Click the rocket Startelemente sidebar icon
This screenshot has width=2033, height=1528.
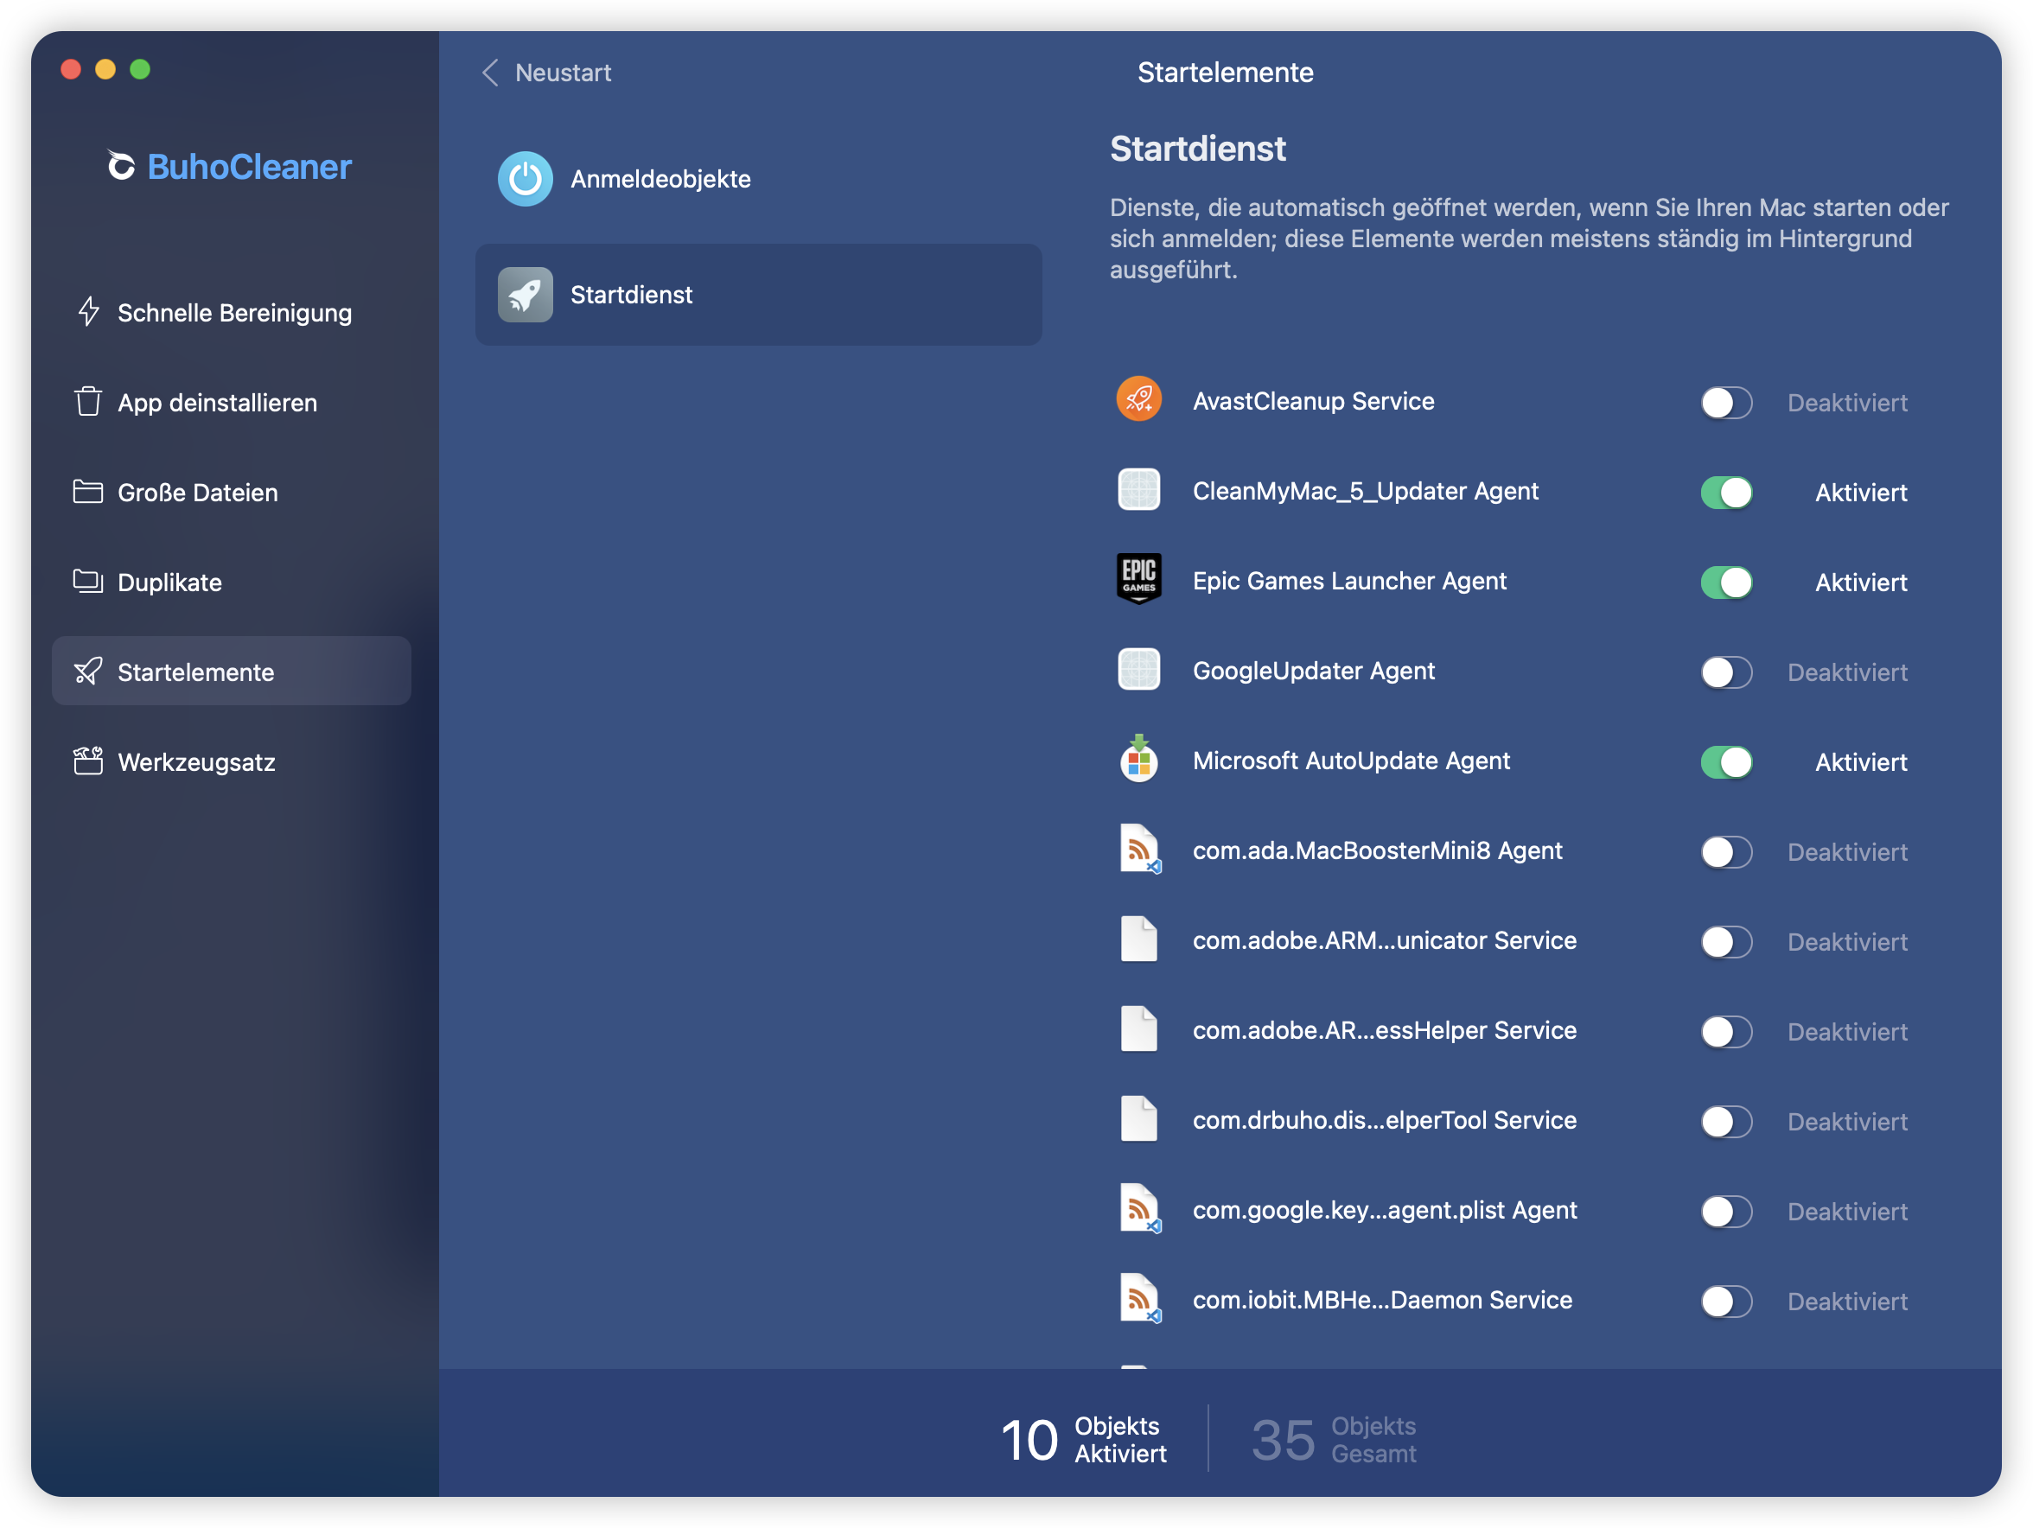point(88,672)
